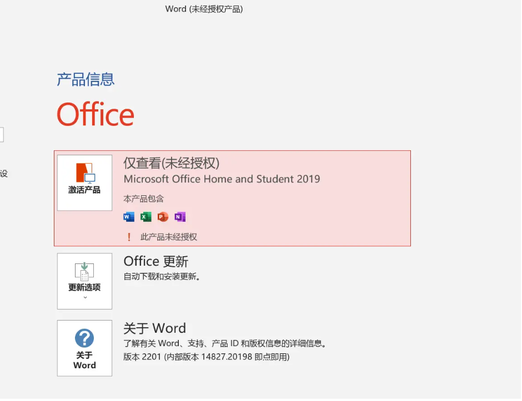Click the orange Office activation icon
522x401 pixels.
(x=85, y=173)
